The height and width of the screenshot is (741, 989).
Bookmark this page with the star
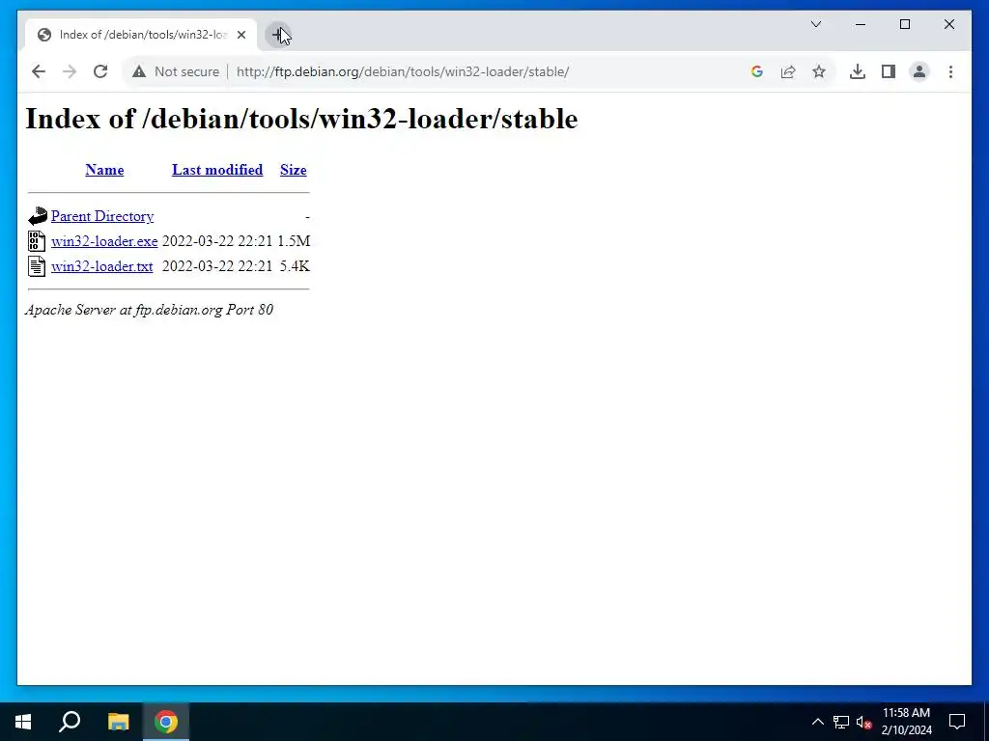coord(819,71)
